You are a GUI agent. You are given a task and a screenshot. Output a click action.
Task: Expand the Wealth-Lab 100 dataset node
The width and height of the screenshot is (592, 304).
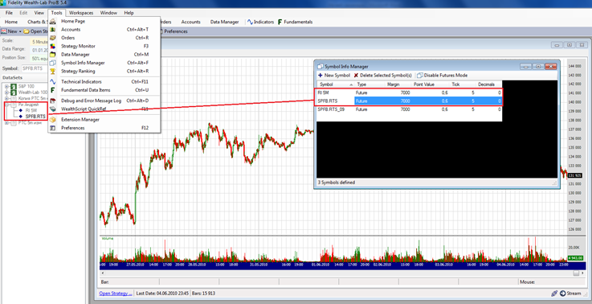(x=6, y=92)
